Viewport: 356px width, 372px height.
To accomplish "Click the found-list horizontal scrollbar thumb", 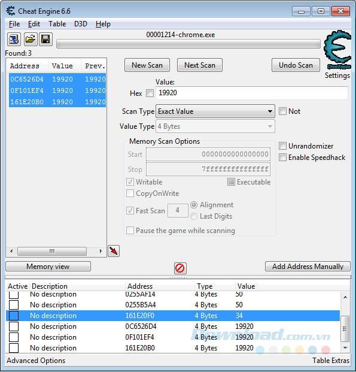I will (x=52, y=251).
